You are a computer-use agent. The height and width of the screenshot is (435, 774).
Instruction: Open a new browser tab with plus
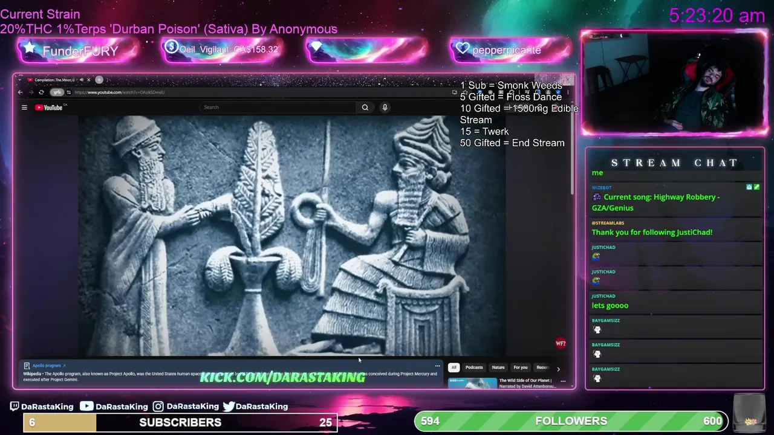coord(99,80)
